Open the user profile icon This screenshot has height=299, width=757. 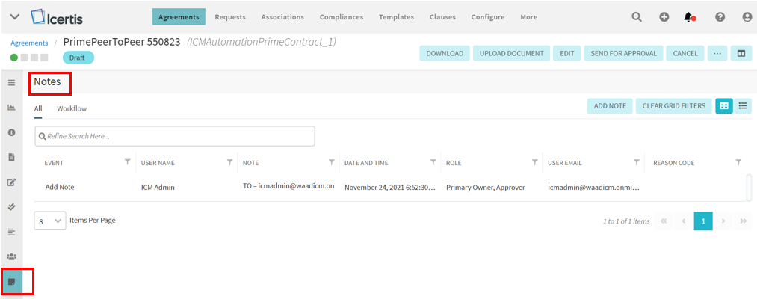747,17
